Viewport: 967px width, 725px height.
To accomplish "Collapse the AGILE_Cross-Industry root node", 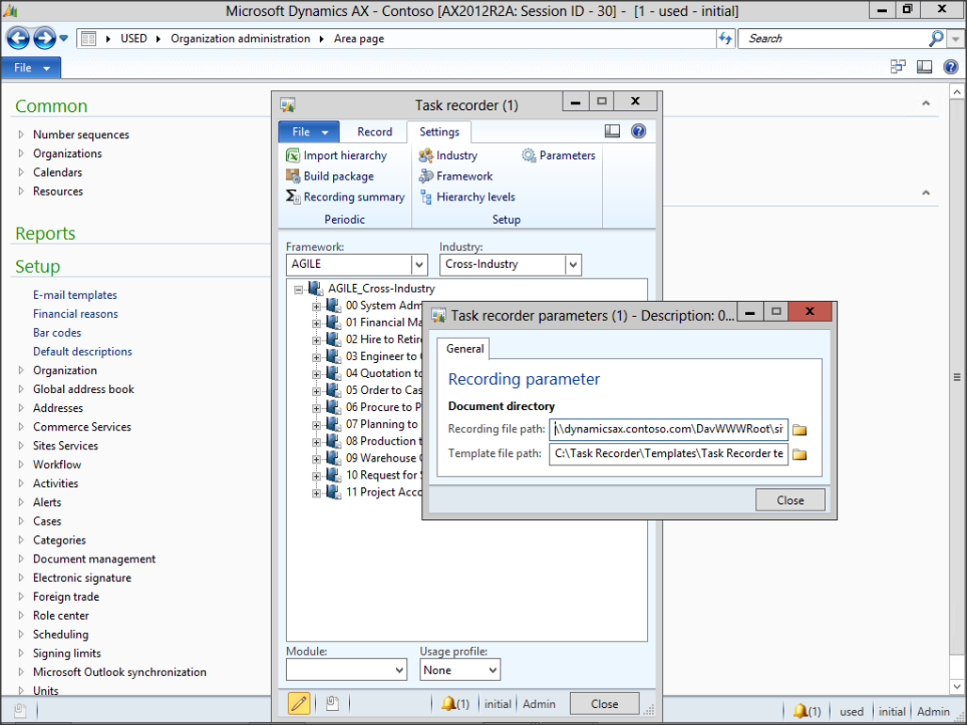I will (x=299, y=290).
